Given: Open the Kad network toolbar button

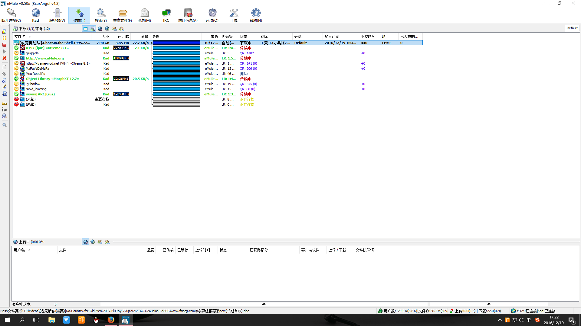Looking at the screenshot, I should pos(35,15).
